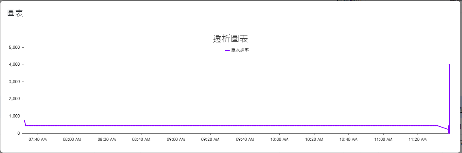Click the 08:00 AM x-axis label

point(72,139)
